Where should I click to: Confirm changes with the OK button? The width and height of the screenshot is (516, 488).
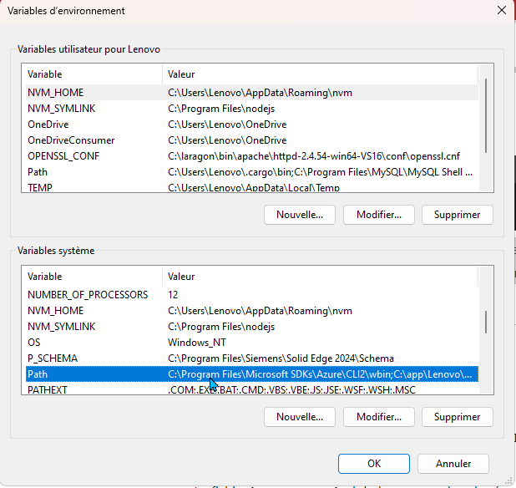pyautogui.click(x=374, y=463)
